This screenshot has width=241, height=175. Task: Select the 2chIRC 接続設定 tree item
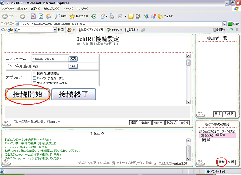[217, 135]
